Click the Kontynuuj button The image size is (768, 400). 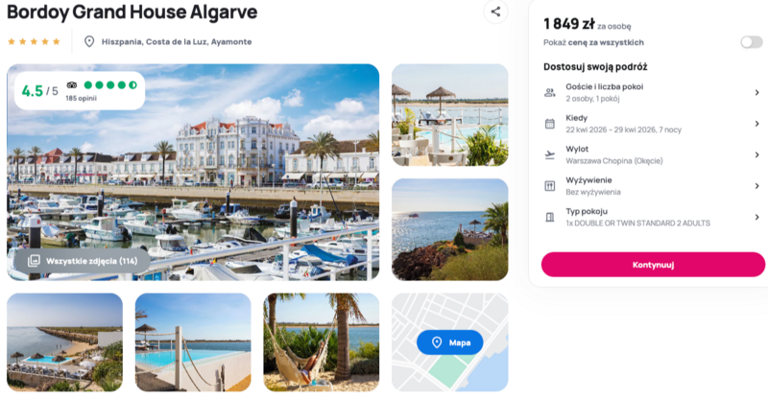click(653, 265)
